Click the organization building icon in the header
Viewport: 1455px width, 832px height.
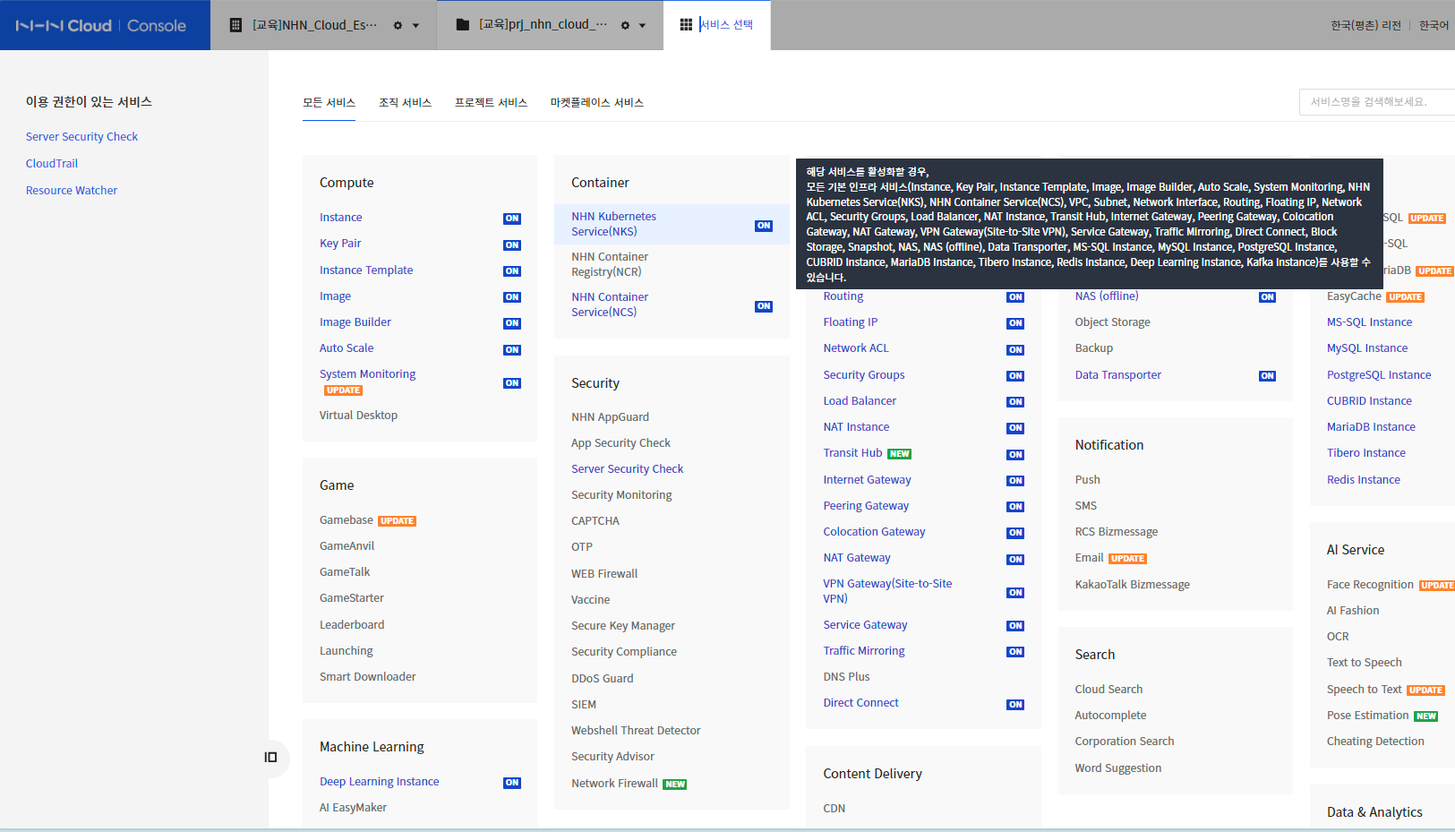point(236,25)
